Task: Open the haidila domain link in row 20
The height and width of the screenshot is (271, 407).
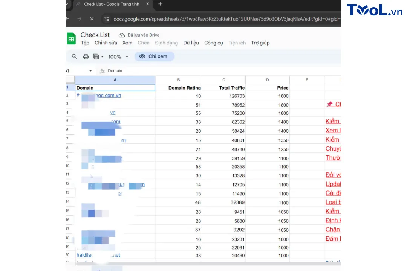Action: point(98,255)
